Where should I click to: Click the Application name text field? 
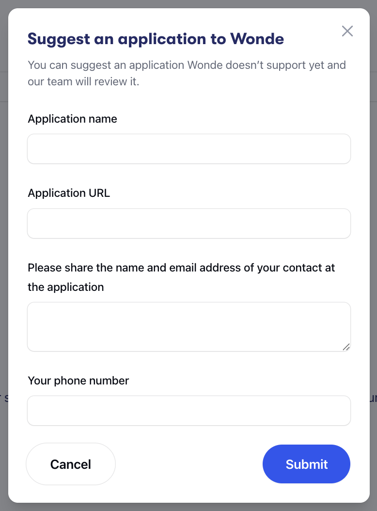click(x=188, y=149)
